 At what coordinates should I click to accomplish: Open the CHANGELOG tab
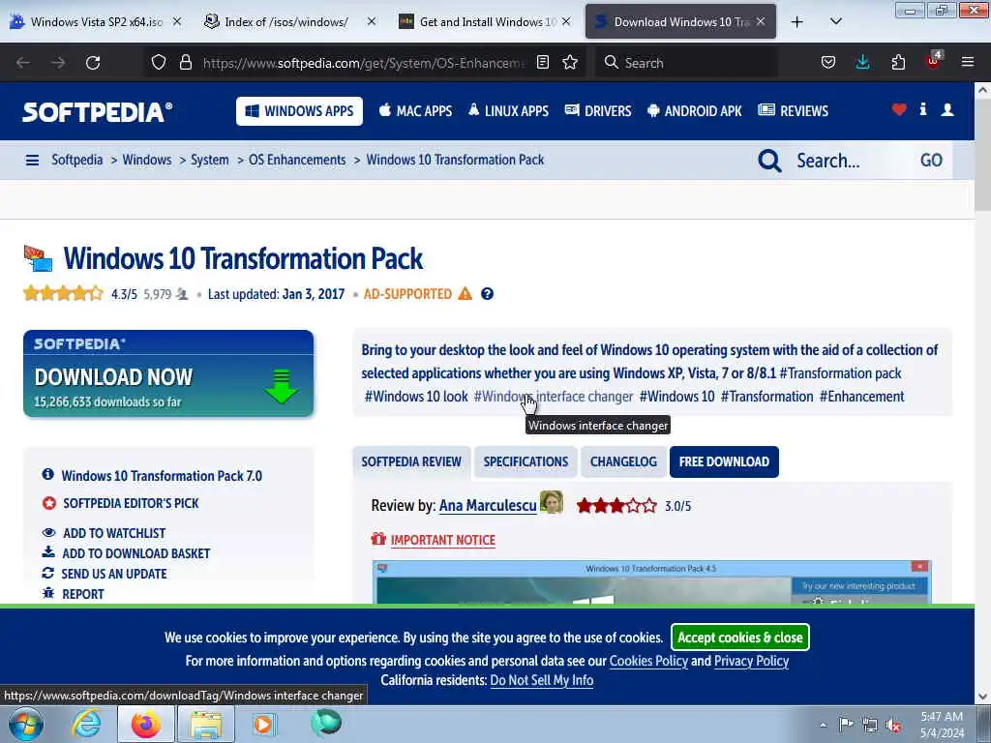coord(623,461)
